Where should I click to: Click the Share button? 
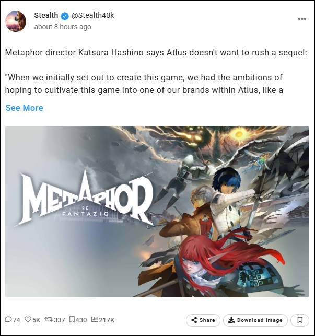(x=203, y=320)
